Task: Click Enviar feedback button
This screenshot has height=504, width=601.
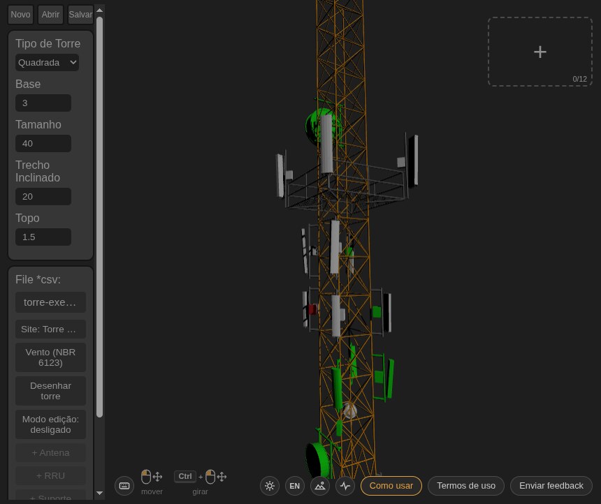Action: pyautogui.click(x=551, y=486)
